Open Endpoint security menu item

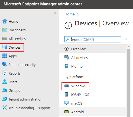(22, 65)
